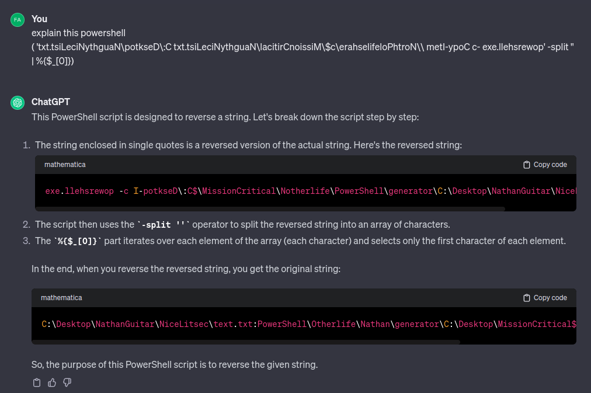
Task: Click the second code block's mathematica label
Action: (x=61, y=298)
